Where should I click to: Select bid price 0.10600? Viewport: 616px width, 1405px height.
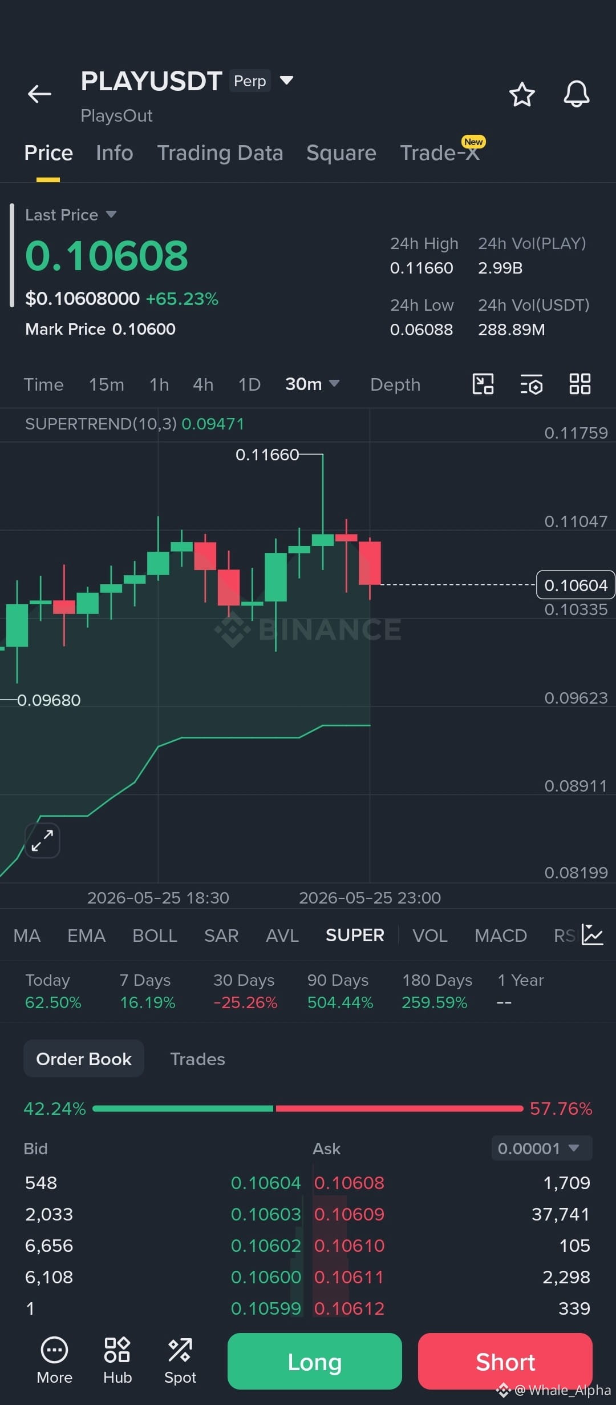click(266, 1276)
